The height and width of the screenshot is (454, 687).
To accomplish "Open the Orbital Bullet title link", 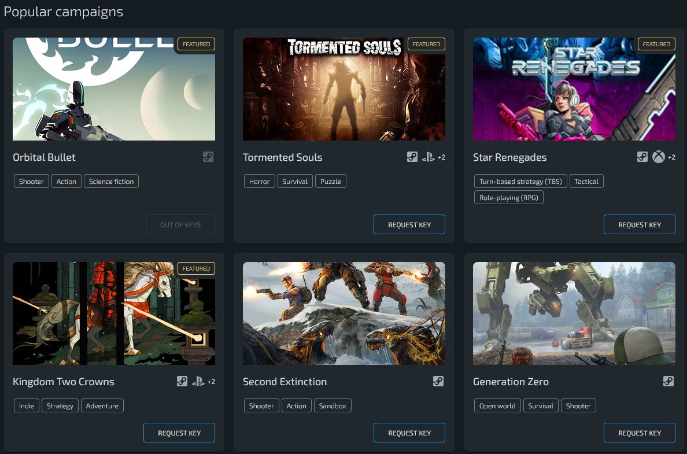I will click(x=44, y=157).
